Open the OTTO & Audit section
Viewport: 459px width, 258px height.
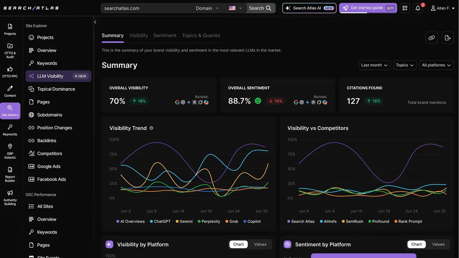(10, 50)
